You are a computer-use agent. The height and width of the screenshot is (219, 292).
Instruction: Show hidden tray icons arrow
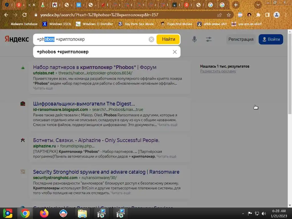click(x=243, y=213)
